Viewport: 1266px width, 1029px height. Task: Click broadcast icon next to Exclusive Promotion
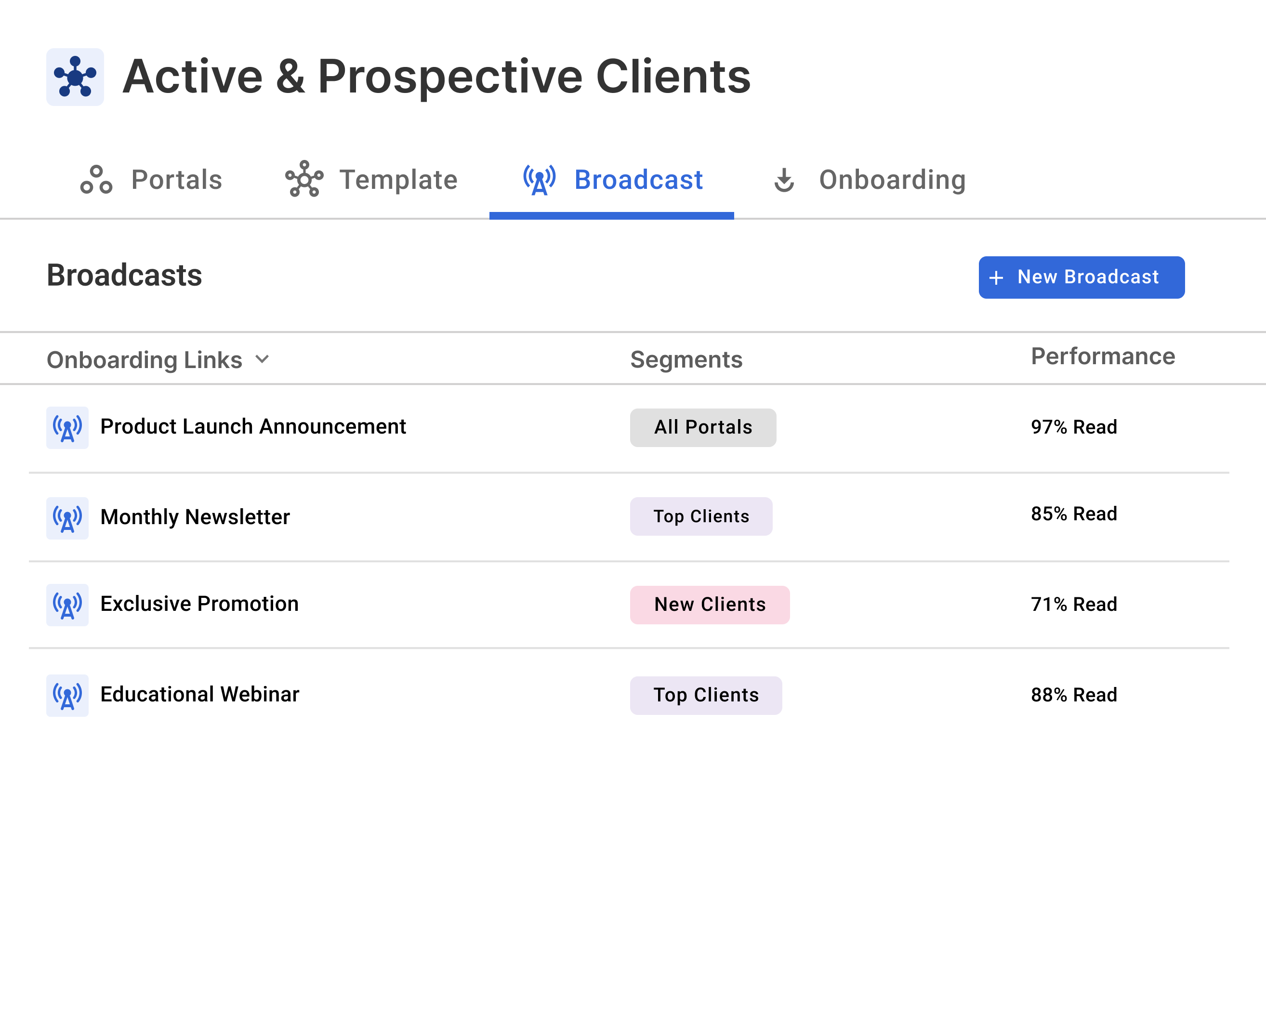coord(67,605)
